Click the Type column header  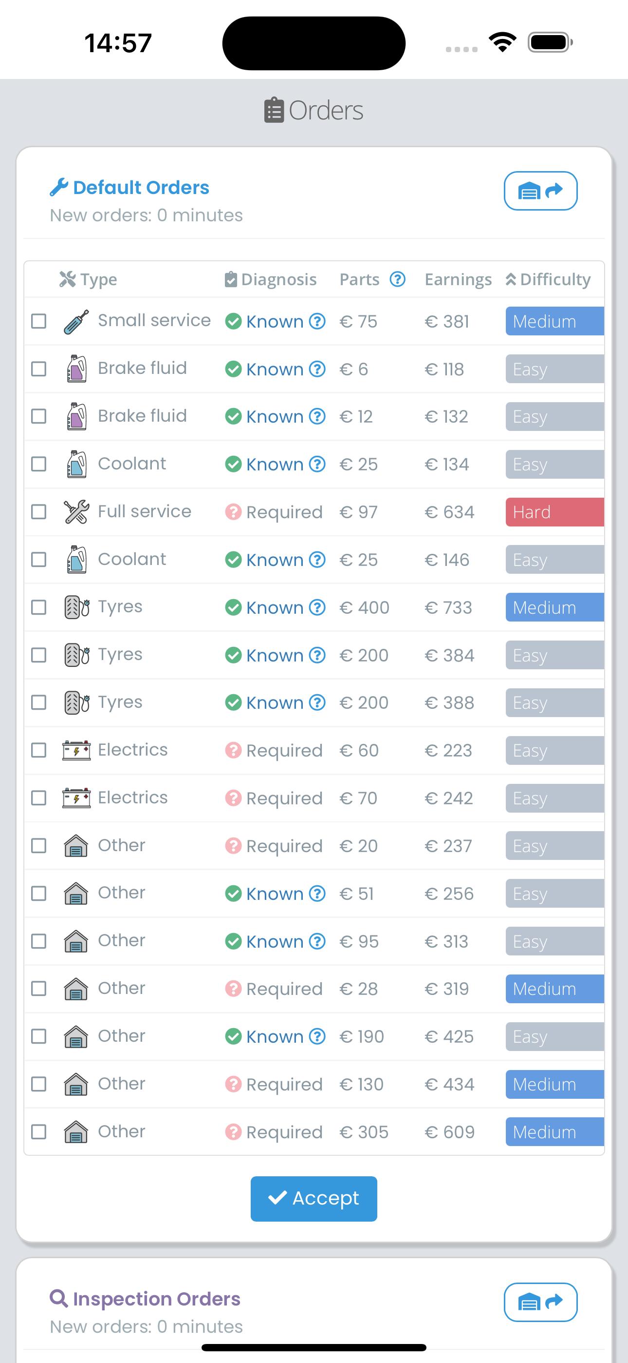88,279
